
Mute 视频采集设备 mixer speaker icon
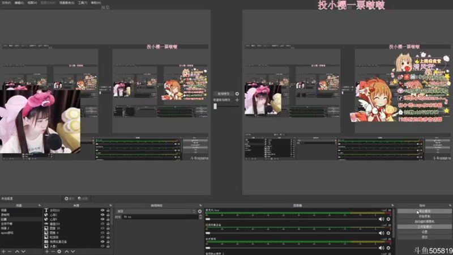[381, 233]
